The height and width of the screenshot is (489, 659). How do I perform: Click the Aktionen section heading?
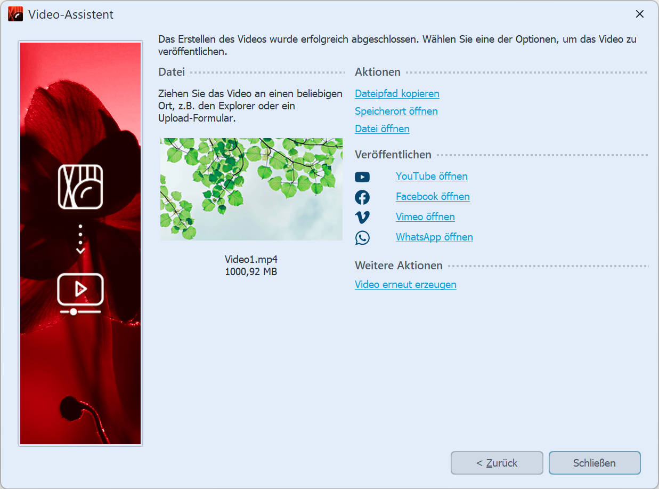click(x=378, y=73)
